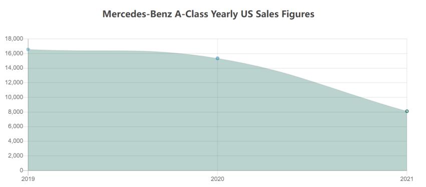This screenshot has height=187, width=426.
Task: Click the 10,000 y-axis label
Action: 14,97
